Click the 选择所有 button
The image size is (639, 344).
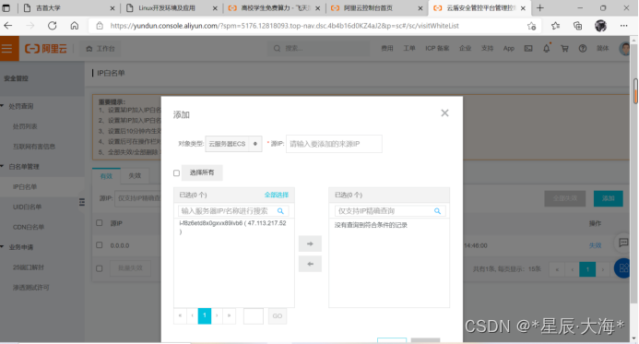[x=202, y=172]
